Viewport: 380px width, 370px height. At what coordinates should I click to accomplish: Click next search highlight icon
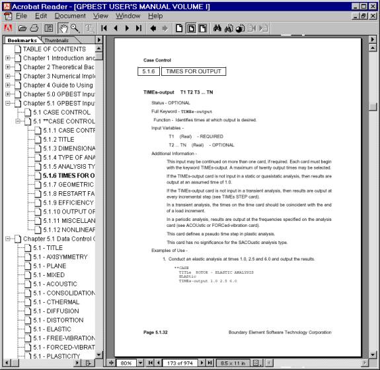click(x=264, y=28)
